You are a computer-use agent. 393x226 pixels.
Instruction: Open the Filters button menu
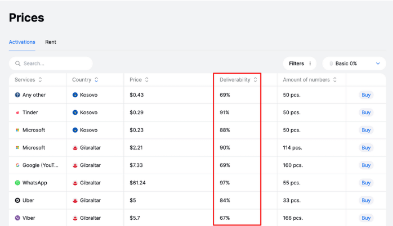click(x=300, y=64)
